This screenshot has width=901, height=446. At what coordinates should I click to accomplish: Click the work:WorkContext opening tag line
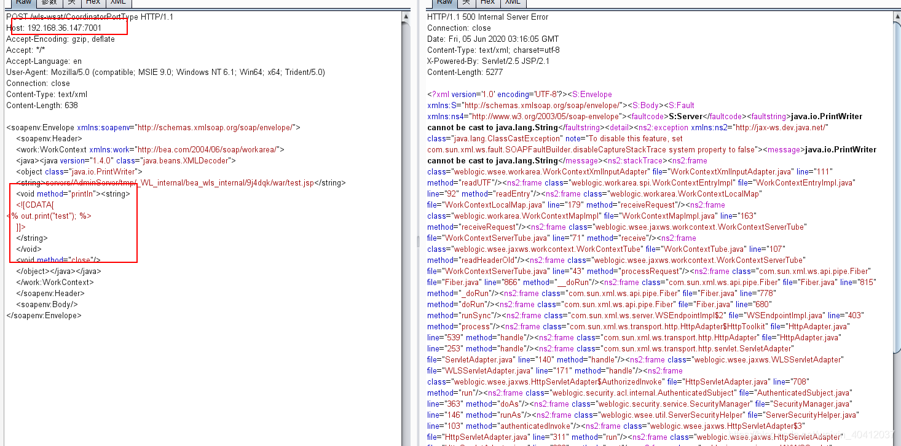[150, 149]
